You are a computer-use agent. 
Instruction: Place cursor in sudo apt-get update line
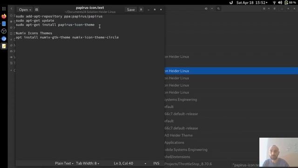click(35, 21)
